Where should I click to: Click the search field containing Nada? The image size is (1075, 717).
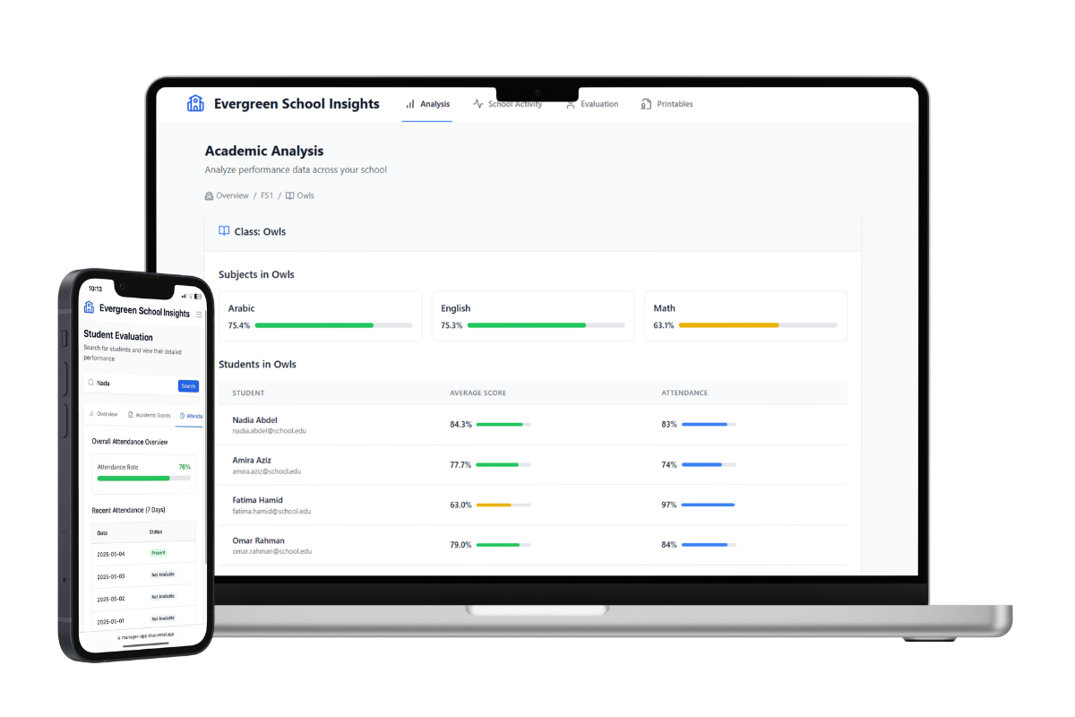pos(134,384)
